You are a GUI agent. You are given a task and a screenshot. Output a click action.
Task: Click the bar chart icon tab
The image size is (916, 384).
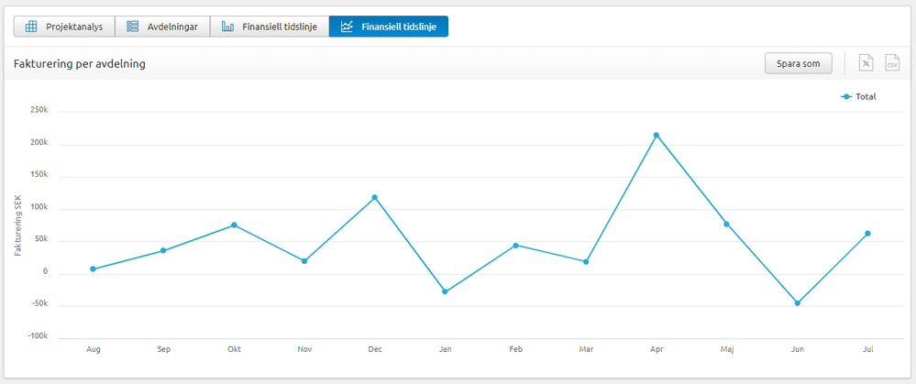click(x=227, y=27)
